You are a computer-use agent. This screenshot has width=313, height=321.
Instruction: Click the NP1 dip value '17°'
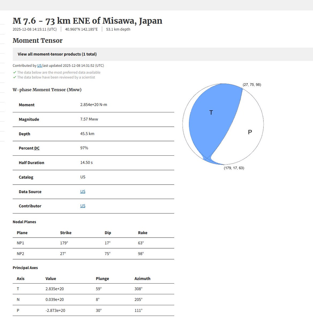coord(108,243)
